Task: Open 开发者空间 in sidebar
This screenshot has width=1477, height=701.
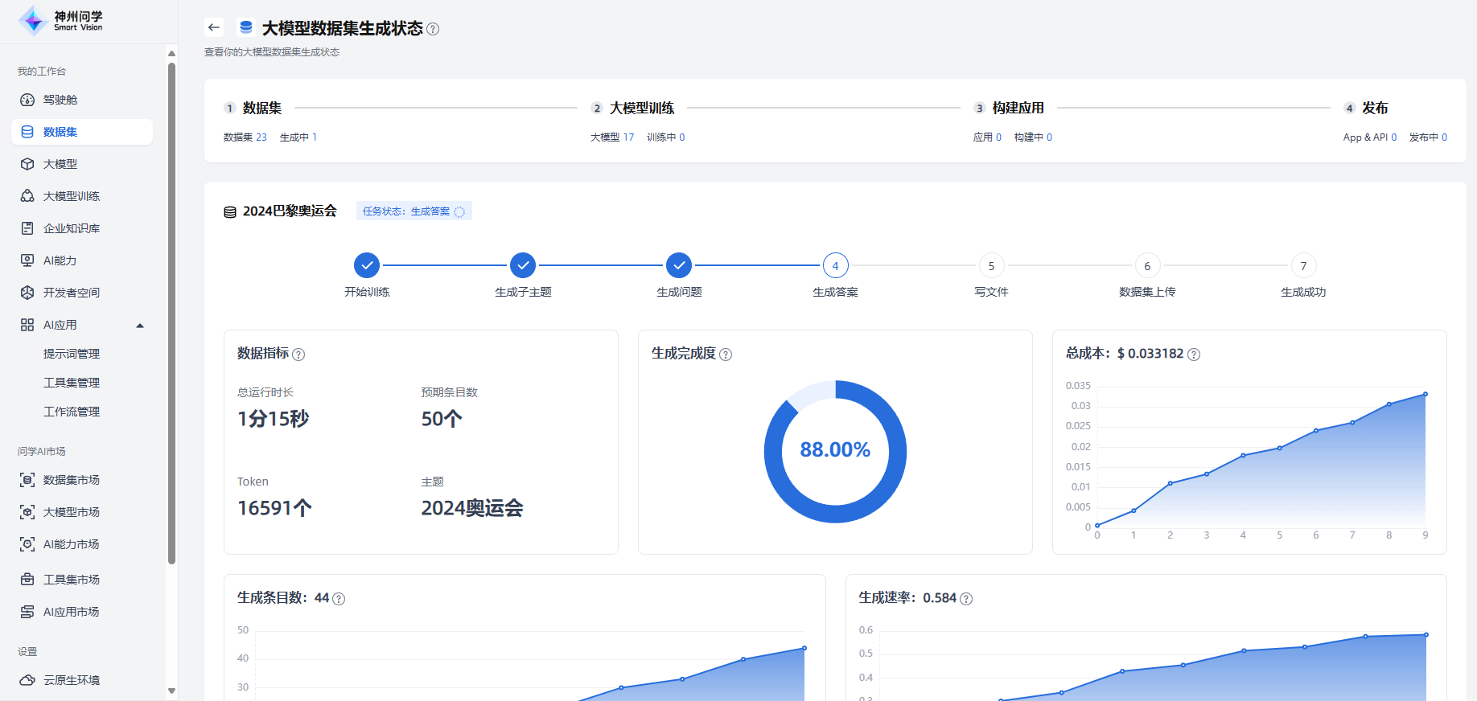Action: [x=82, y=293]
